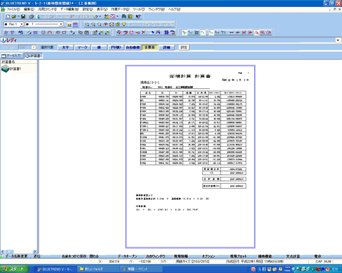Screen dimensions: 342x273
Task: Click the Open folder icon
Action: [14, 16]
